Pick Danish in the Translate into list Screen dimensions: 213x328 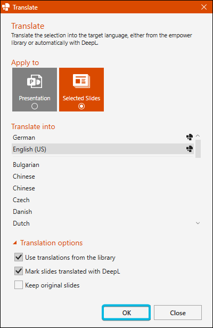pyautogui.click(x=103, y=212)
